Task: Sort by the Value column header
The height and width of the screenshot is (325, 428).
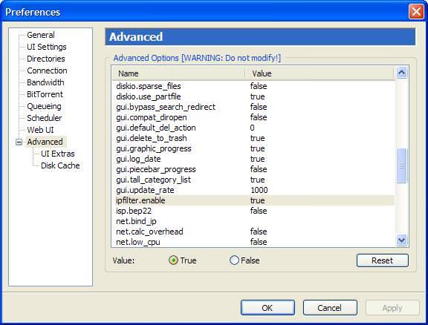Action: click(x=319, y=73)
